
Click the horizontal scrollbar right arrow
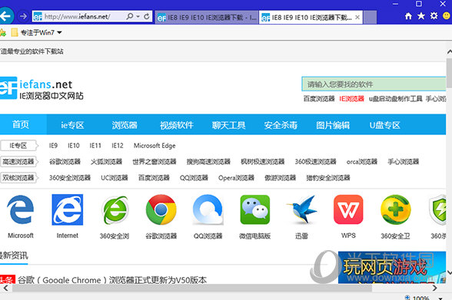click(435, 288)
